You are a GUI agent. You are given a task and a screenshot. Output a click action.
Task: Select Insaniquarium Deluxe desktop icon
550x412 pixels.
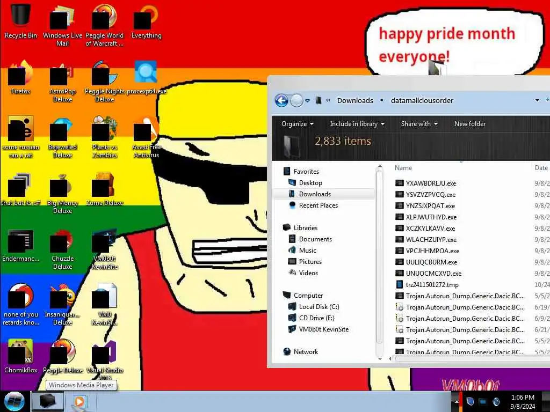pos(62,305)
